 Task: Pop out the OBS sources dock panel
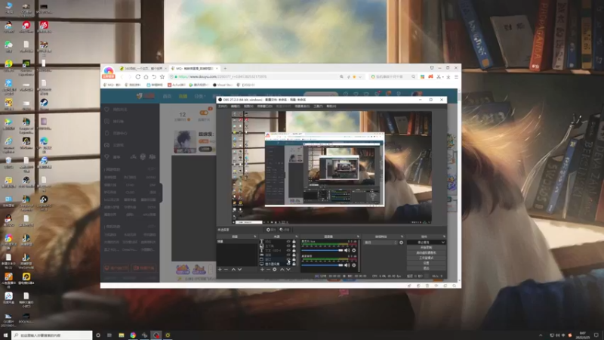(x=296, y=236)
